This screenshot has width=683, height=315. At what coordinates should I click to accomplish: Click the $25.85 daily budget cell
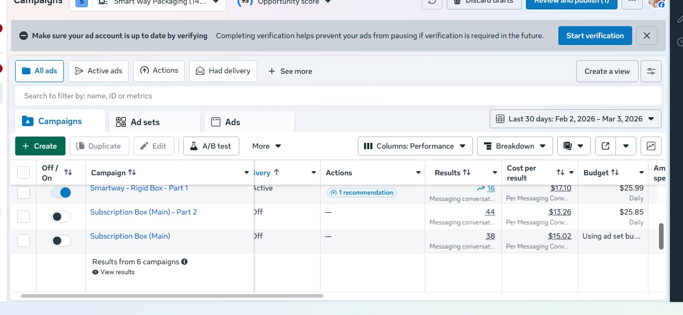tap(631, 212)
